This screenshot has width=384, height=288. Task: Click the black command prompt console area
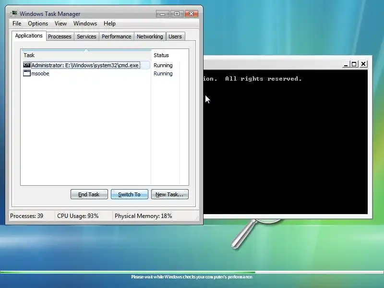[285, 142]
